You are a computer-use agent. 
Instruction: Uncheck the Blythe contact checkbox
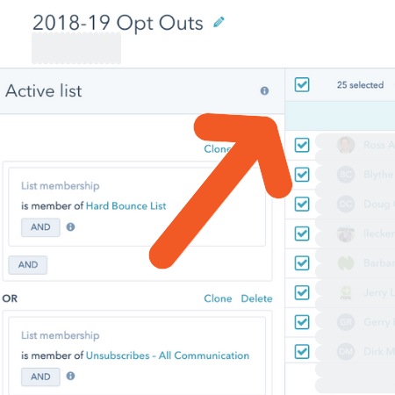[x=302, y=175]
